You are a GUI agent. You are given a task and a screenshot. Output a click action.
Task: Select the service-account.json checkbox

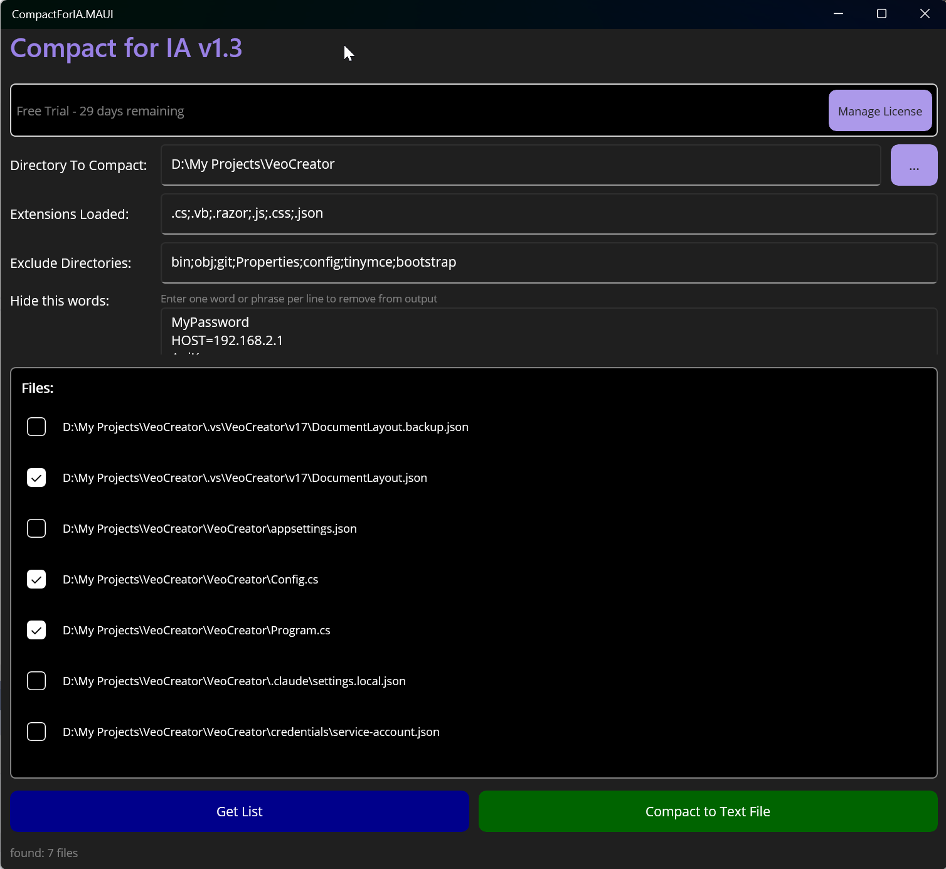coord(36,732)
